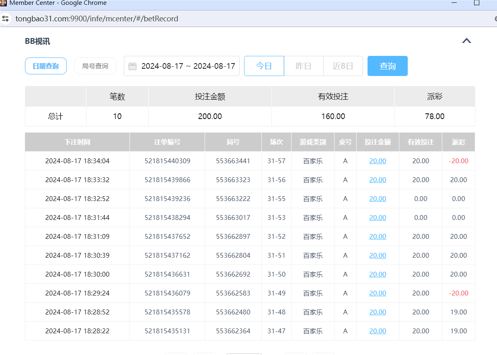
Task: Switch to 局号查询 query mode
Action: tap(95, 66)
